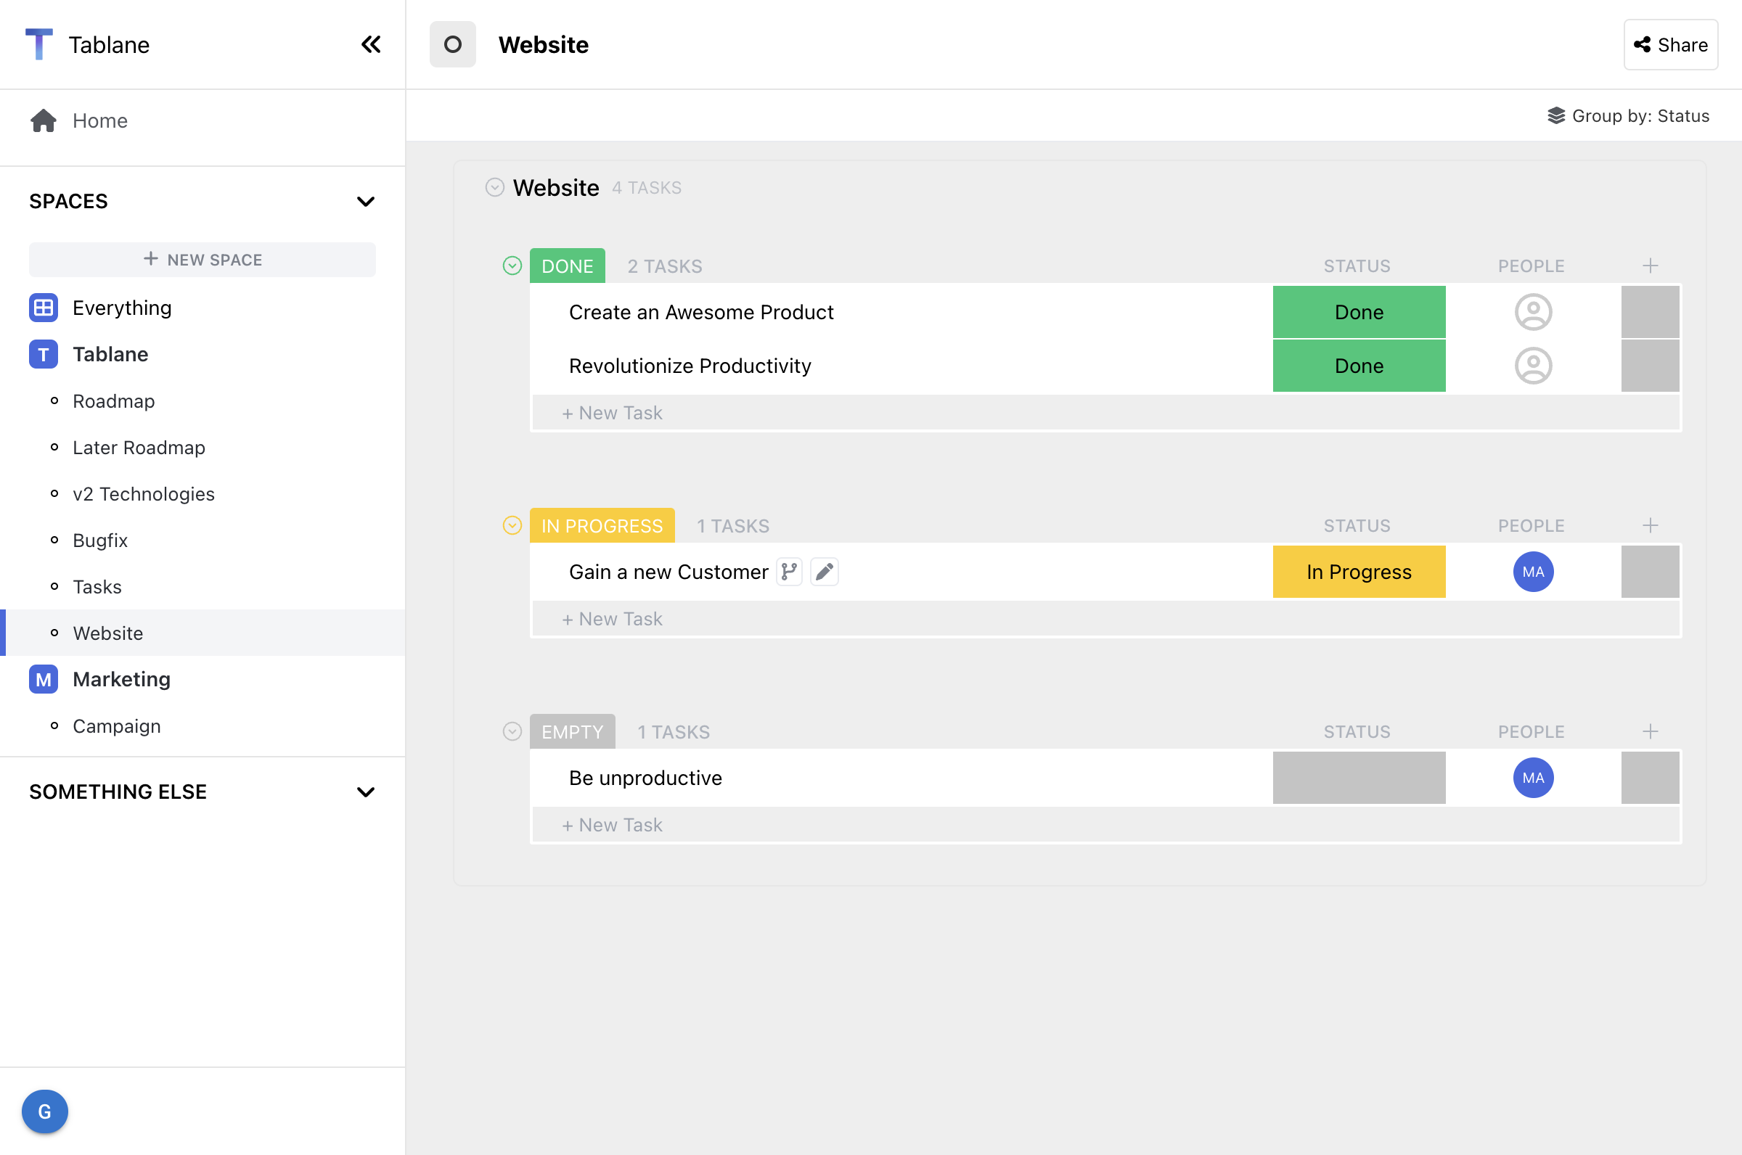
Task: Expand the SOMETHING ELSE section
Action: tap(367, 791)
